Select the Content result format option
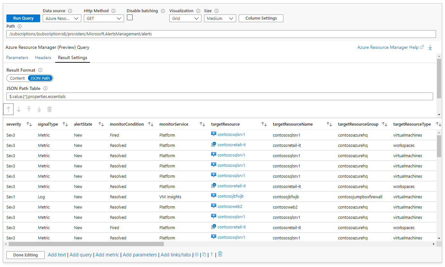The image size is (445, 267). point(17,78)
